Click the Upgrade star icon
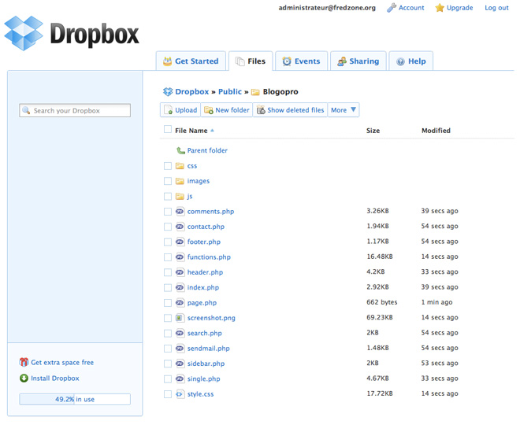Screen dimensions: 520x432 click(x=440, y=8)
